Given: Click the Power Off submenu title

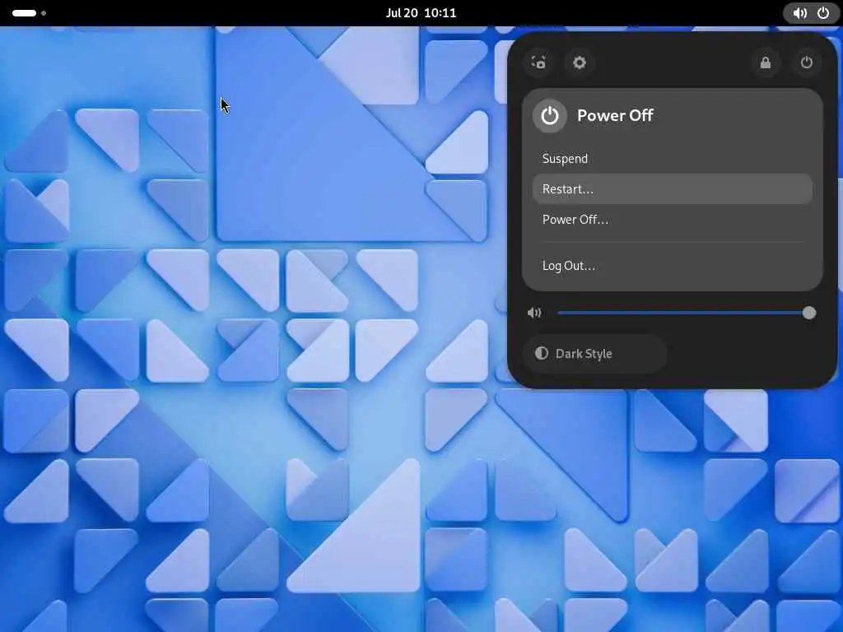Looking at the screenshot, I should pos(615,115).
